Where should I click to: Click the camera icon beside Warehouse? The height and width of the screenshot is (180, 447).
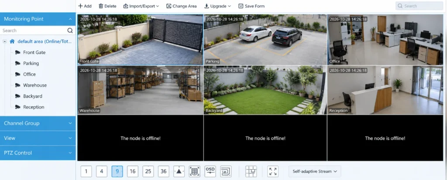17,85
